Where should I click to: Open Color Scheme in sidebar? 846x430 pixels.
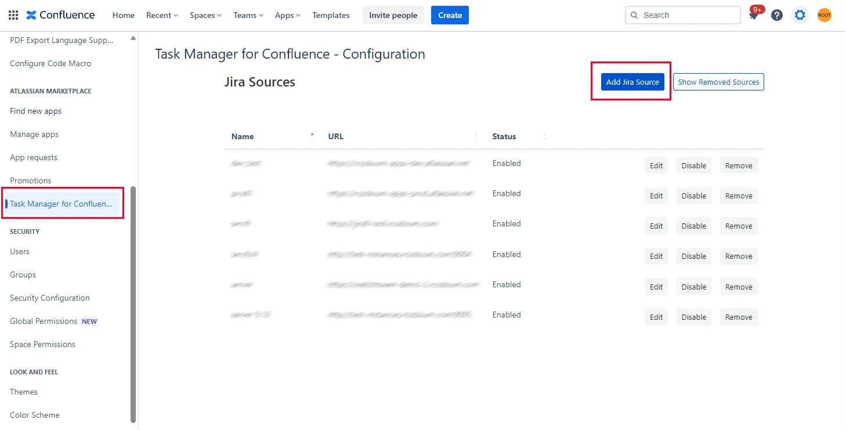35,415
